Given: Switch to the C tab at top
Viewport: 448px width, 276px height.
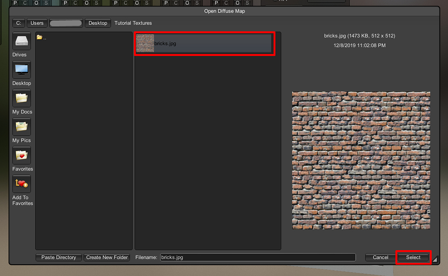Looking at the screenshot, I should click(x=25, y=3).
